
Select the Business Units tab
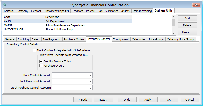point(164,10)
